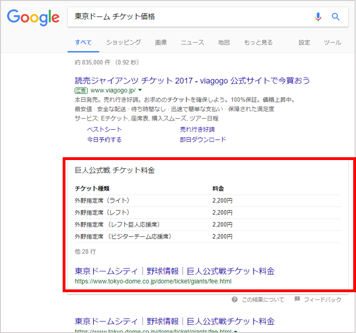Focus the search box containing 東京ドーム チケット価格

(208, 17)
